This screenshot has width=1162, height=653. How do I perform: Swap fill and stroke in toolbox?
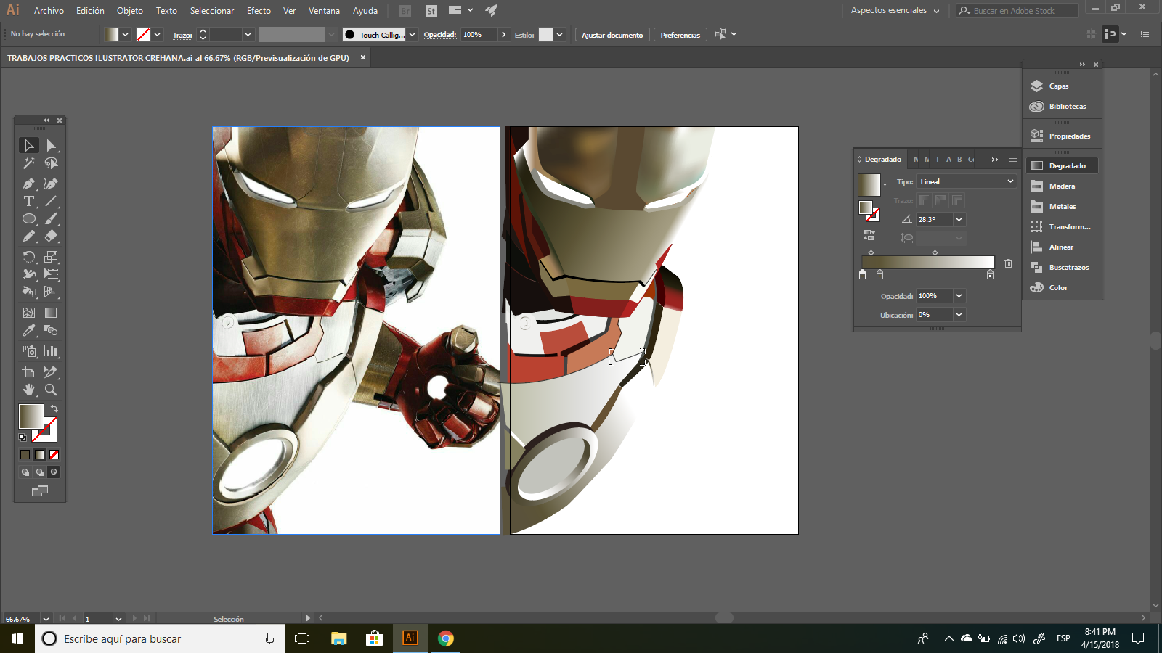pos(54,409)
